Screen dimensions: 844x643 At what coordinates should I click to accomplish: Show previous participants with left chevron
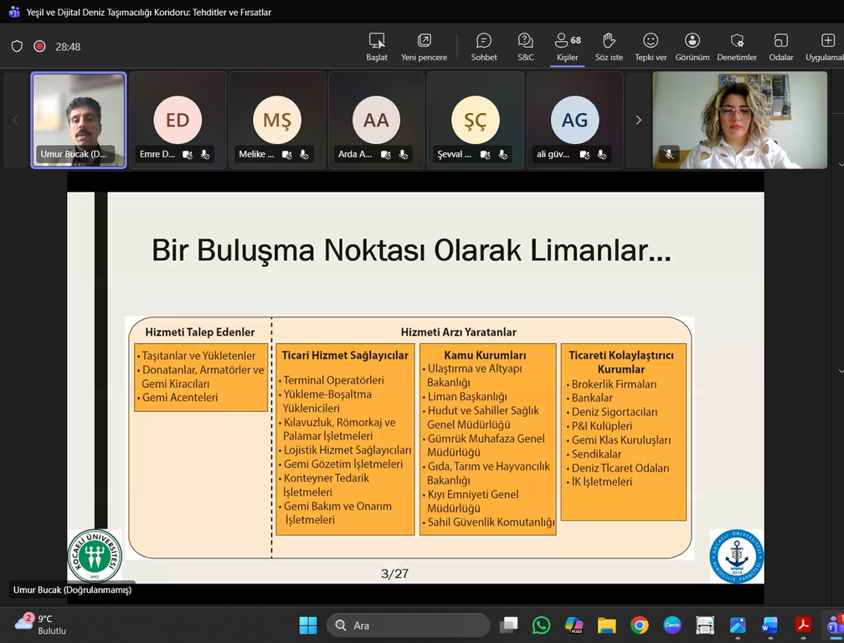[15, 121]
